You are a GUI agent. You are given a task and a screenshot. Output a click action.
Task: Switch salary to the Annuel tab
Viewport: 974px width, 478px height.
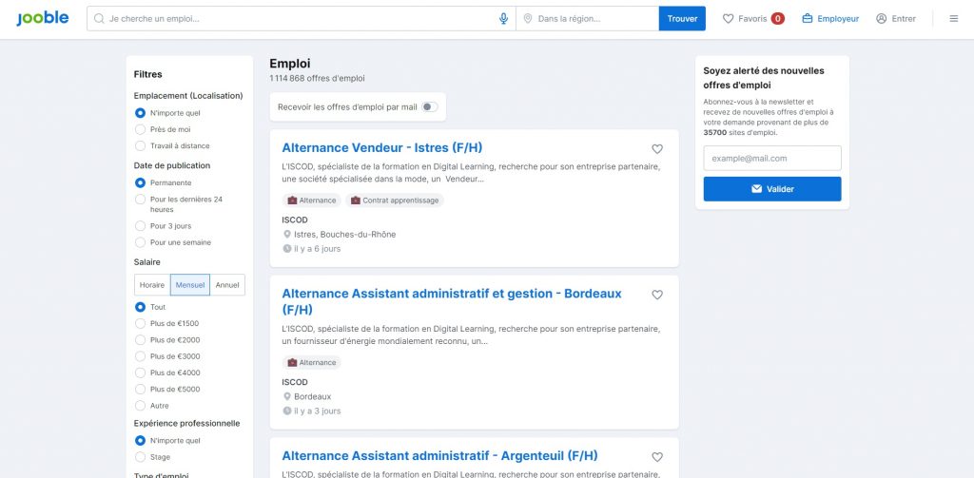tap(227, 284)
